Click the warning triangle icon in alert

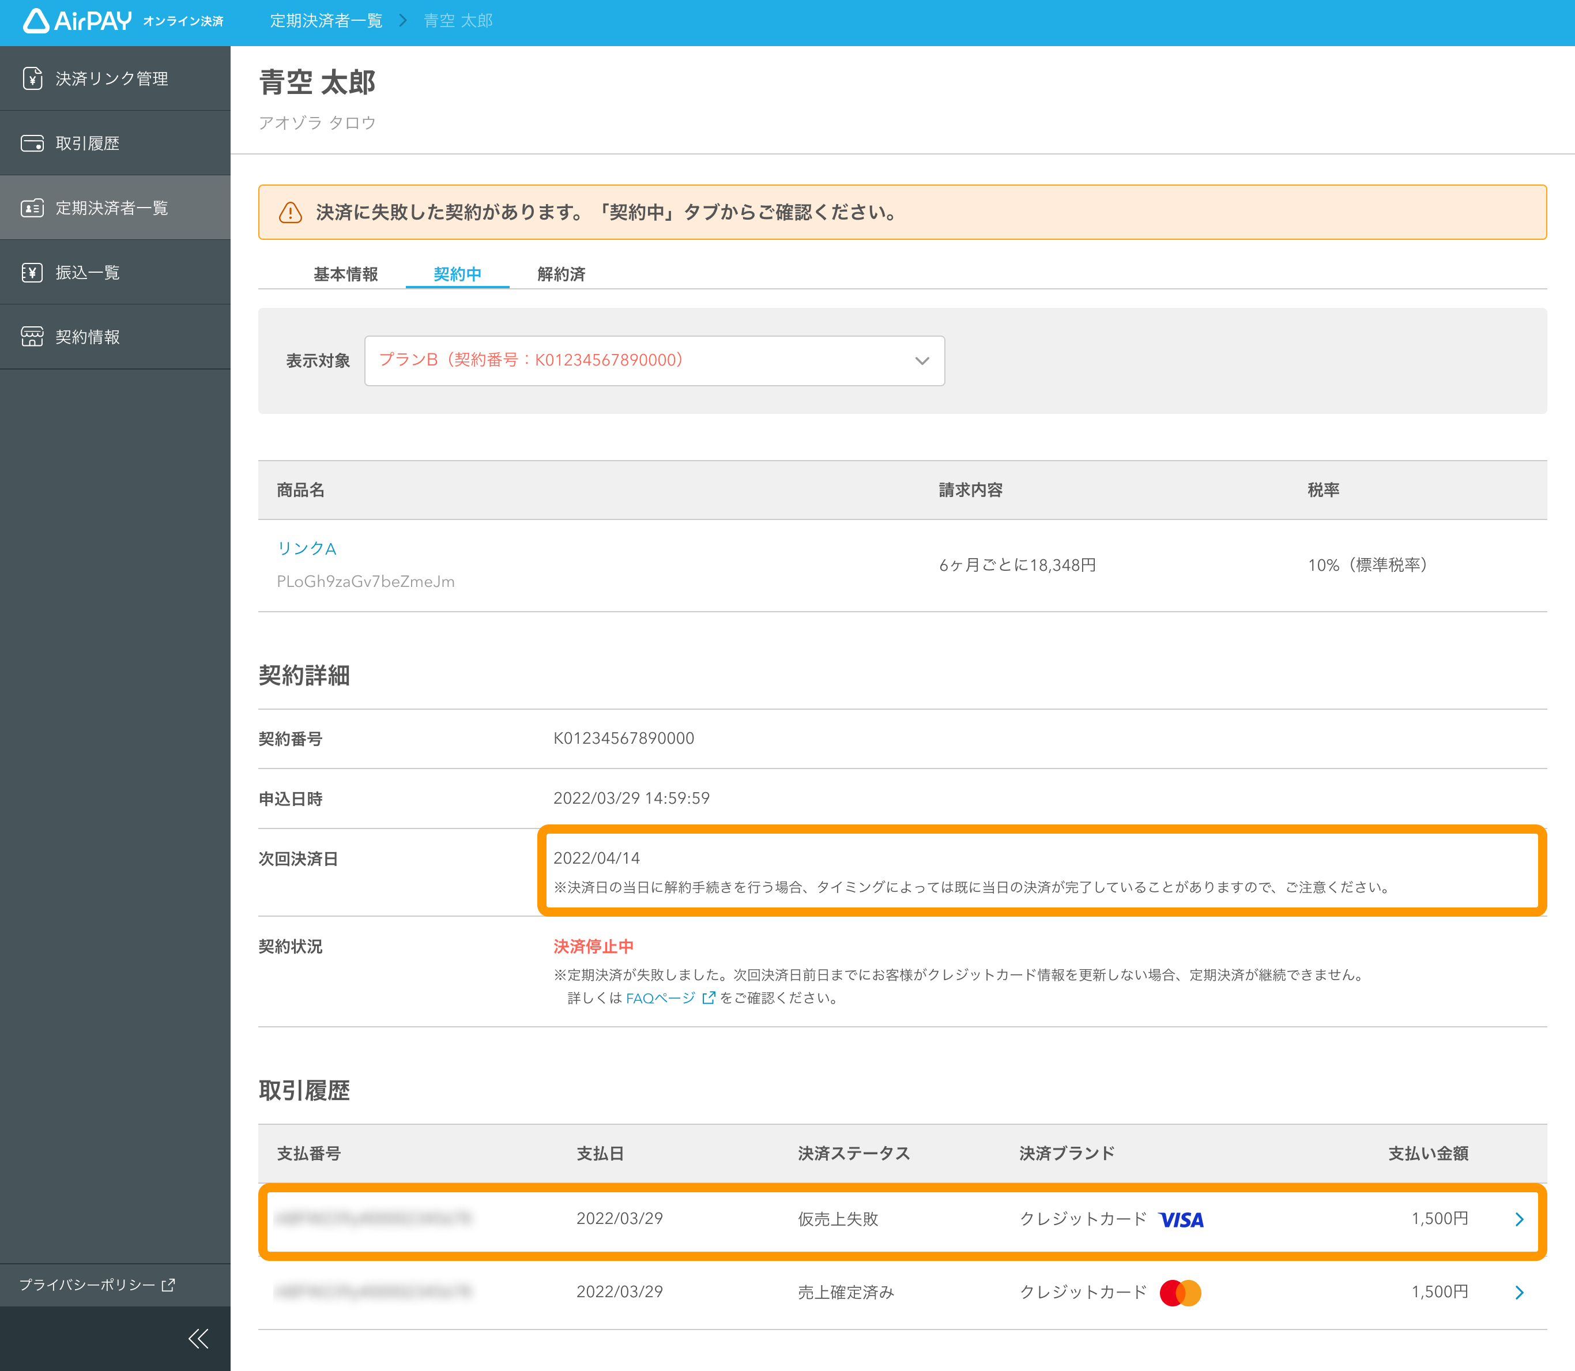coord(290,213)
